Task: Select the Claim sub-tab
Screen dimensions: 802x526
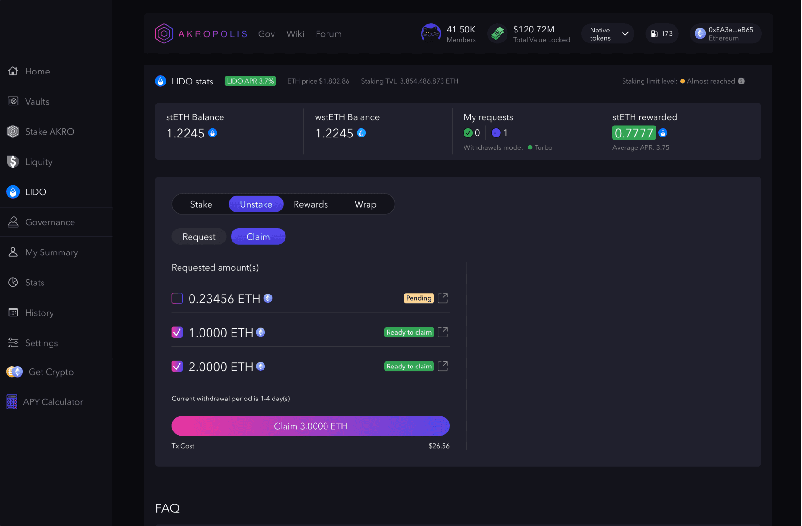Action: 258,237
